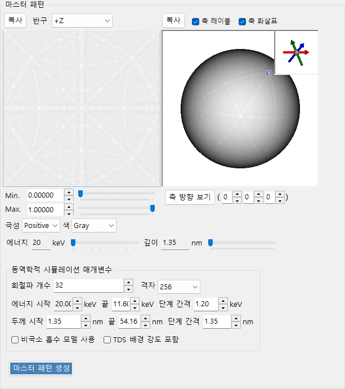Decrement the second axis direction index
The height and width of the screenshot is (389, 345).
tap(258, 200)
